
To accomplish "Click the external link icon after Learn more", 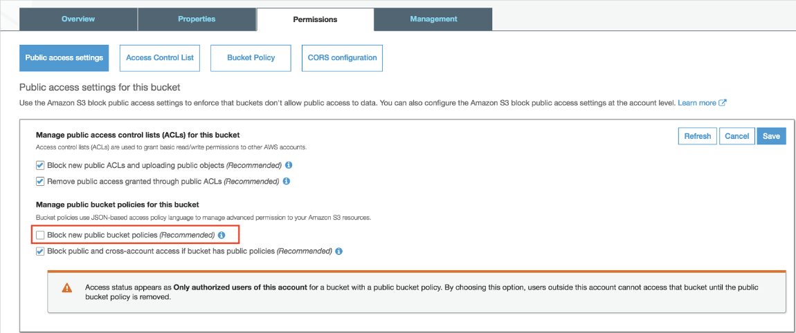I will tap(723, 103).
